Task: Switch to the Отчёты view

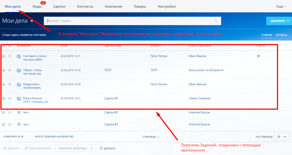Action: click(281, 35)
